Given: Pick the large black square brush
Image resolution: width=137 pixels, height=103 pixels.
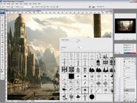Looking at the screenshot, I should coord(71,76).
